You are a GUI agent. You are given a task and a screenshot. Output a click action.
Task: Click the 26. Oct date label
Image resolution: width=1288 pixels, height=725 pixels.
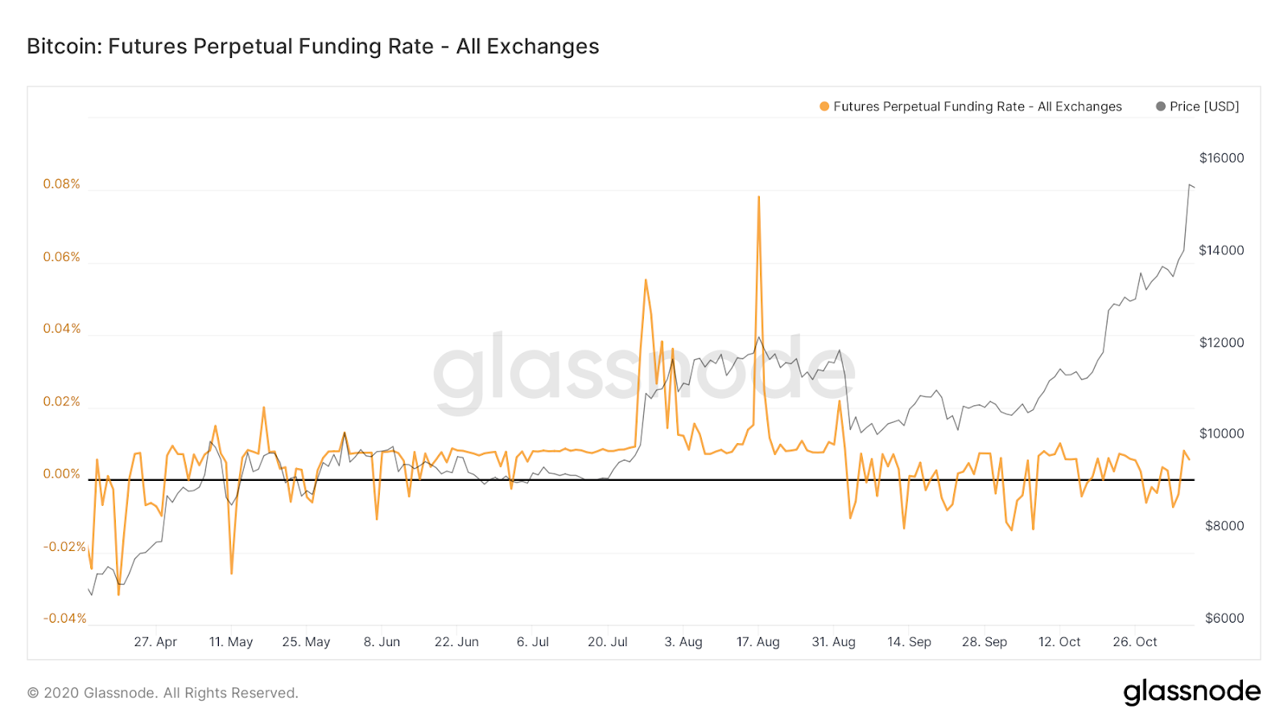[1135, 642]
